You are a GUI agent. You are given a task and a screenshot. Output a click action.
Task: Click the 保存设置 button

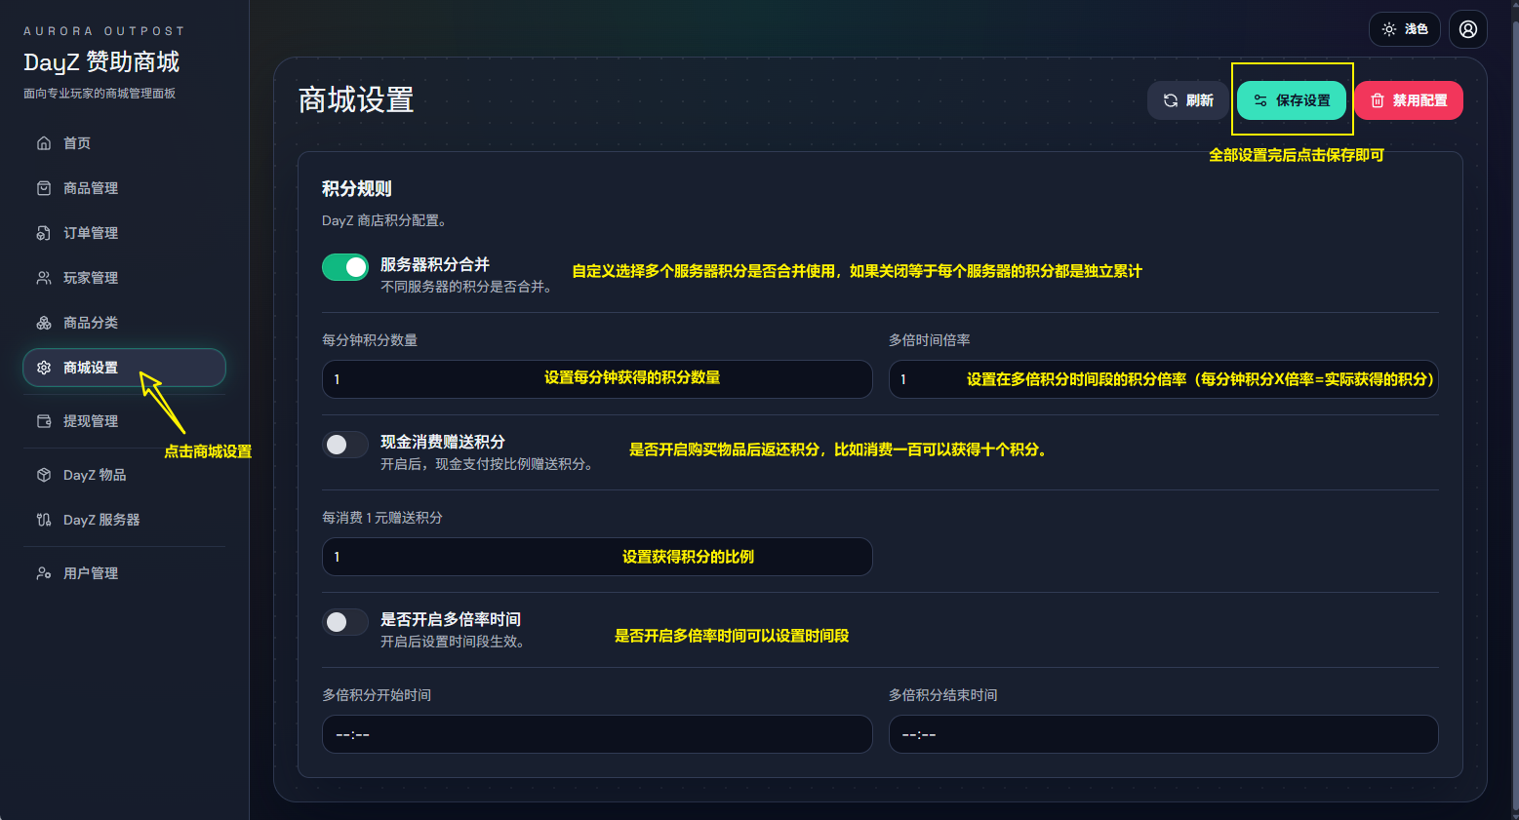[1291, 100]
